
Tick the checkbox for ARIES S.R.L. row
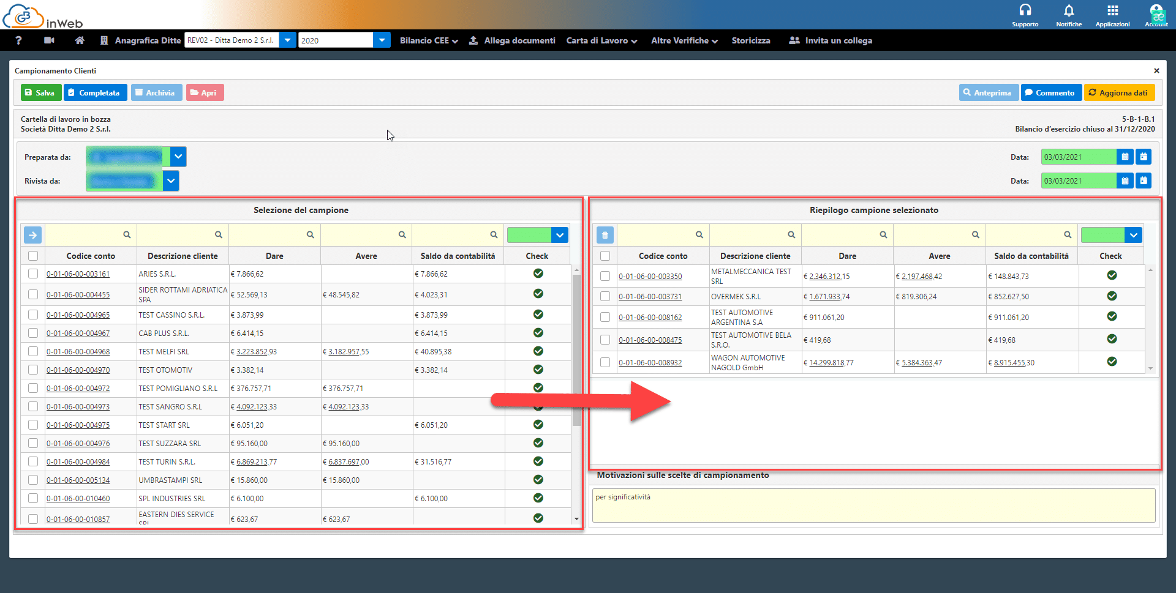[33, 274]
